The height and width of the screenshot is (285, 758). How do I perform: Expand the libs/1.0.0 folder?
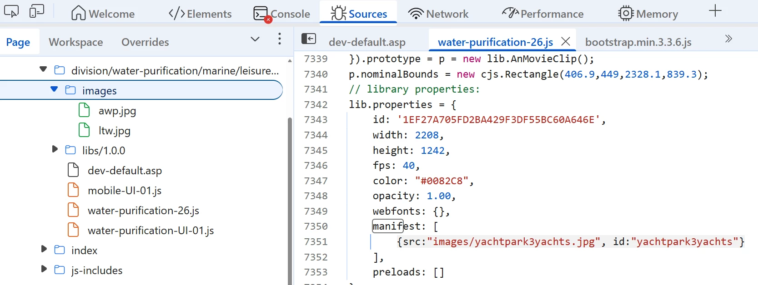coord(55,149)
